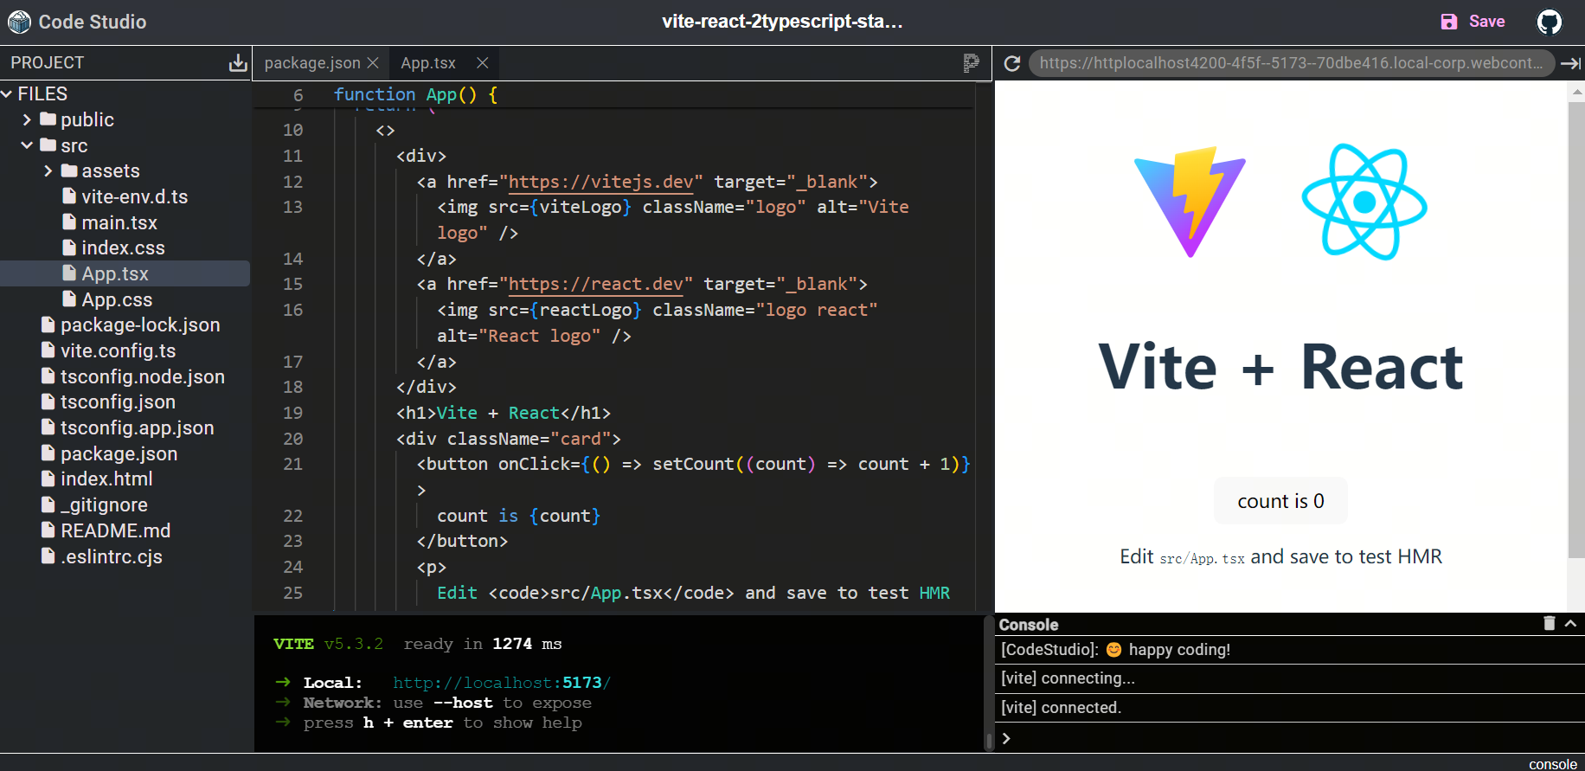
Task: Download the project via download icon
Action: (x=237, y=62)
